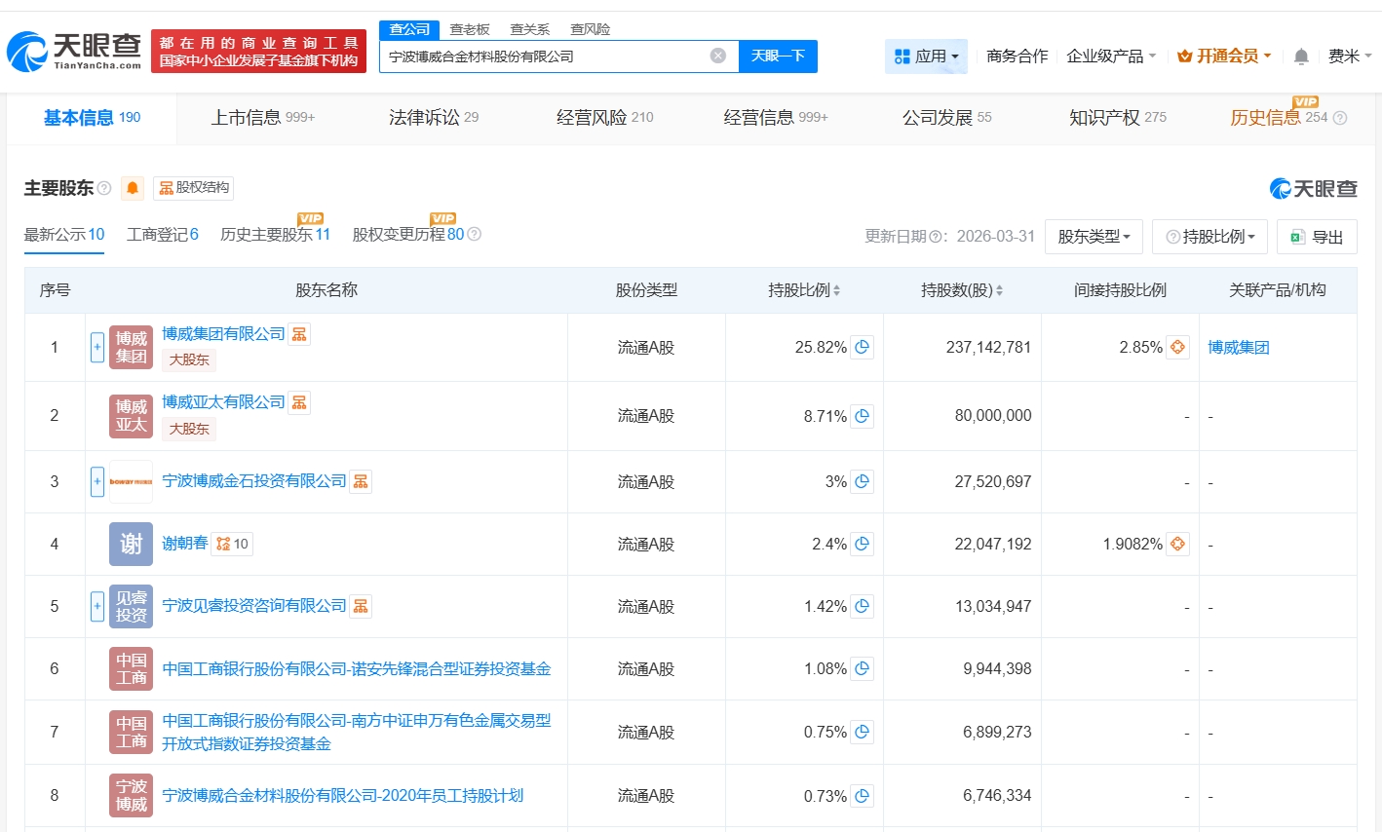Click the TianYanCha logo
This screenshot has height=832, width=1382.
click(74, 51)
